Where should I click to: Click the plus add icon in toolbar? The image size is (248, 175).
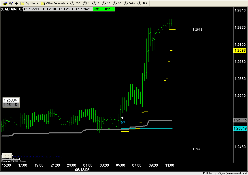(x=16, y=3)
